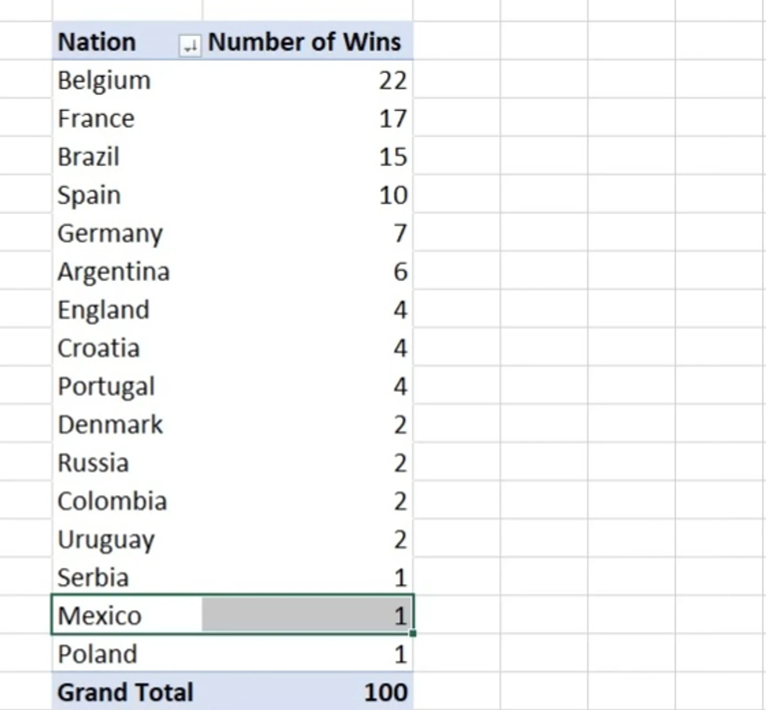Viewport: 766px width, 710px height.
Task: Select the England cell
Action: 127,310
